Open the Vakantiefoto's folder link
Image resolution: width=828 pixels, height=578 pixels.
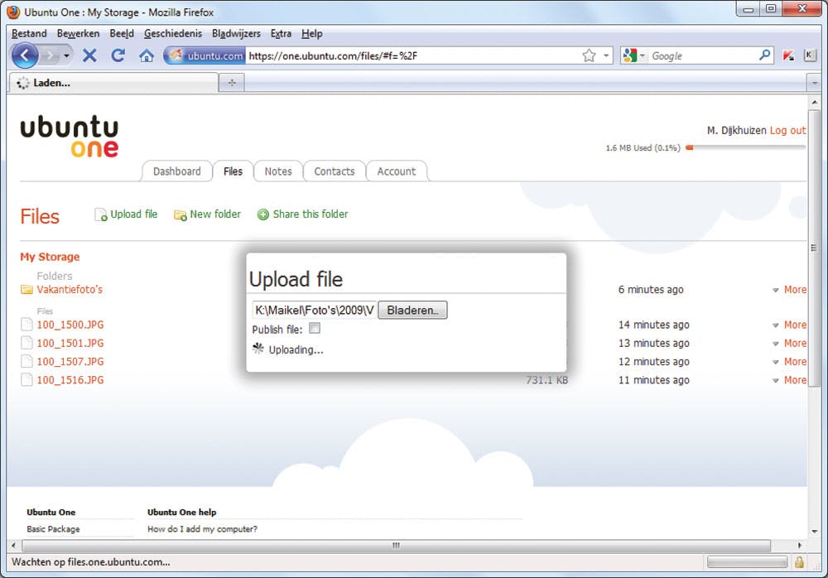pyautogui.click(x=70, y=290)
